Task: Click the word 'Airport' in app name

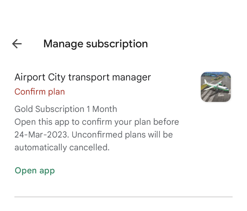Action: pyautogui.click(x=30, y=77)
